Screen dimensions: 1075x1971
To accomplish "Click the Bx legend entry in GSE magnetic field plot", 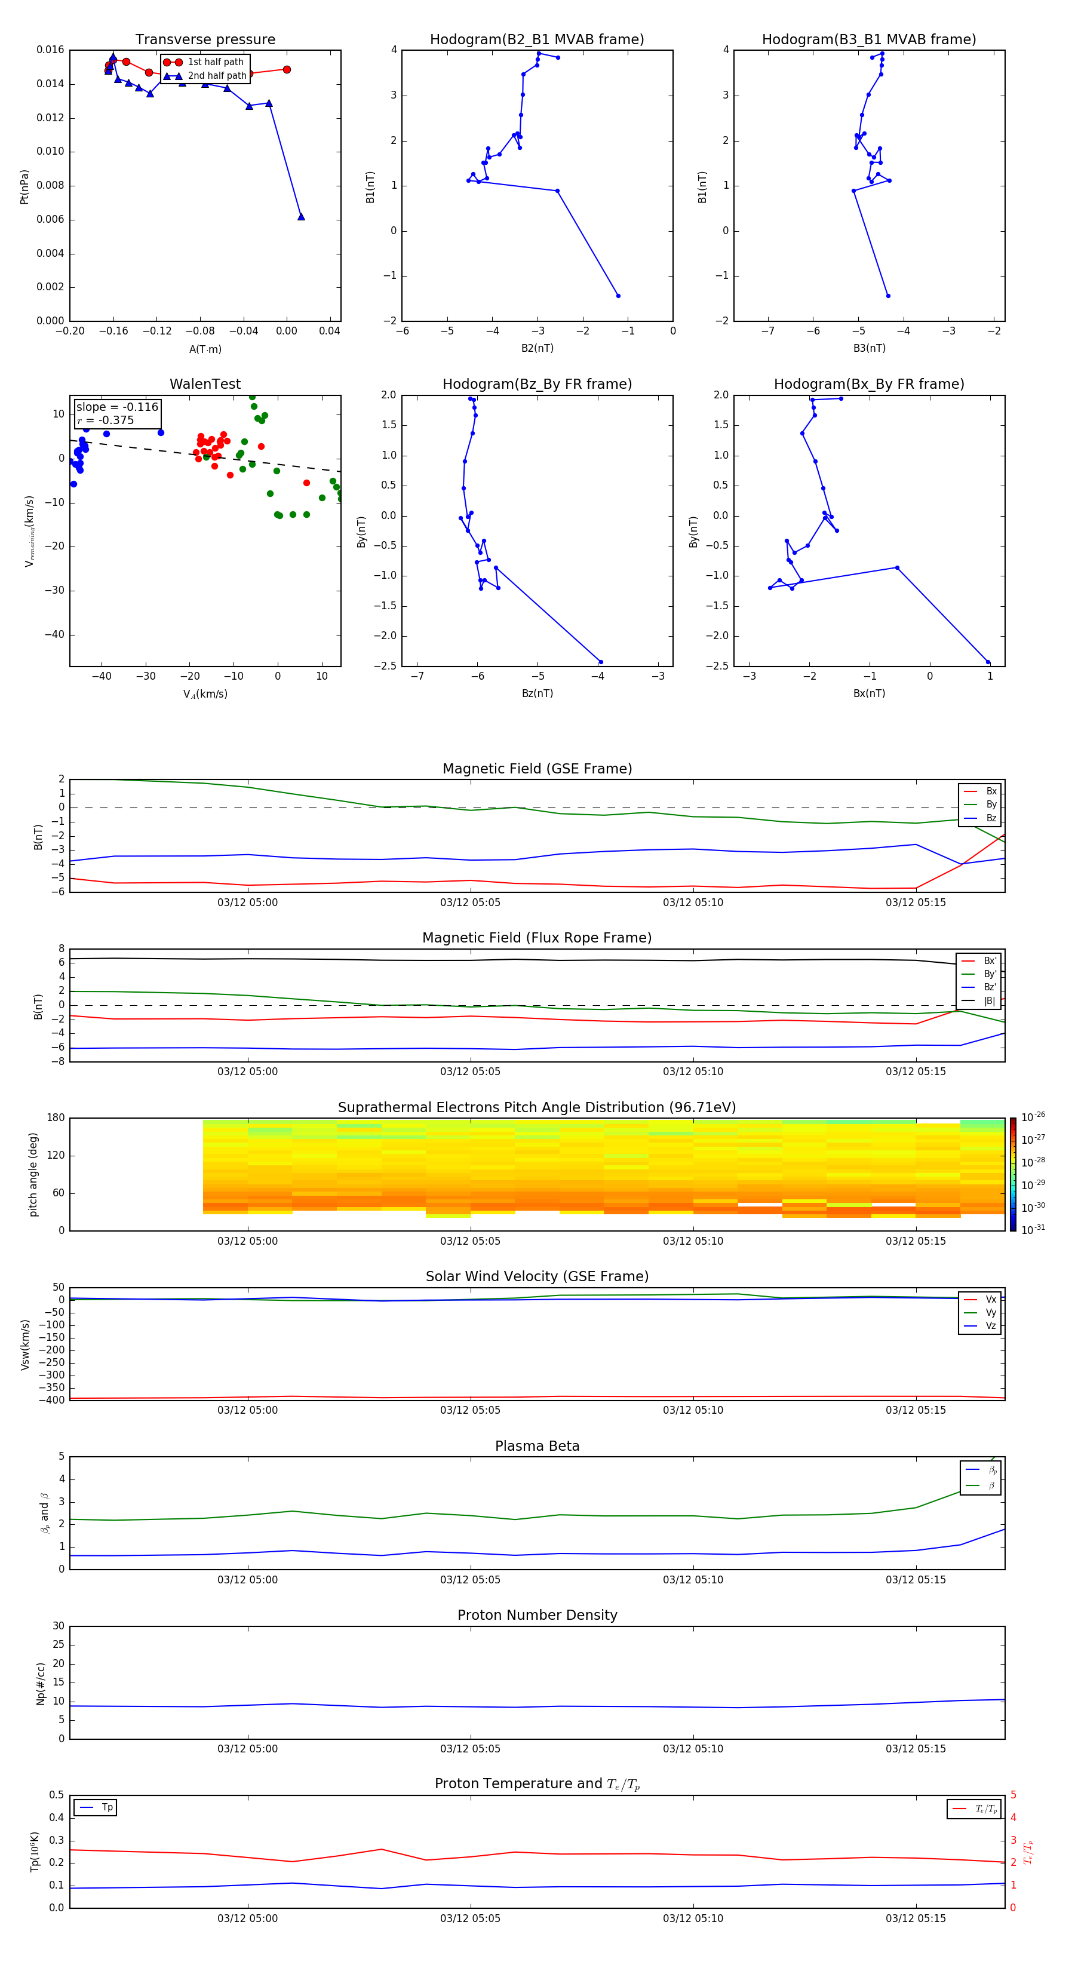I will coord(980,791).
